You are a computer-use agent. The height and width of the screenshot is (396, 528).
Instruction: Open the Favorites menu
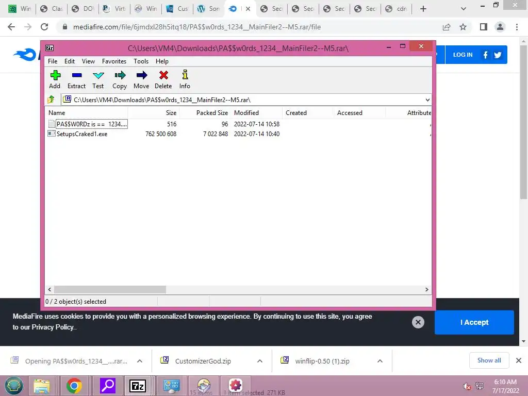point(114,61)
